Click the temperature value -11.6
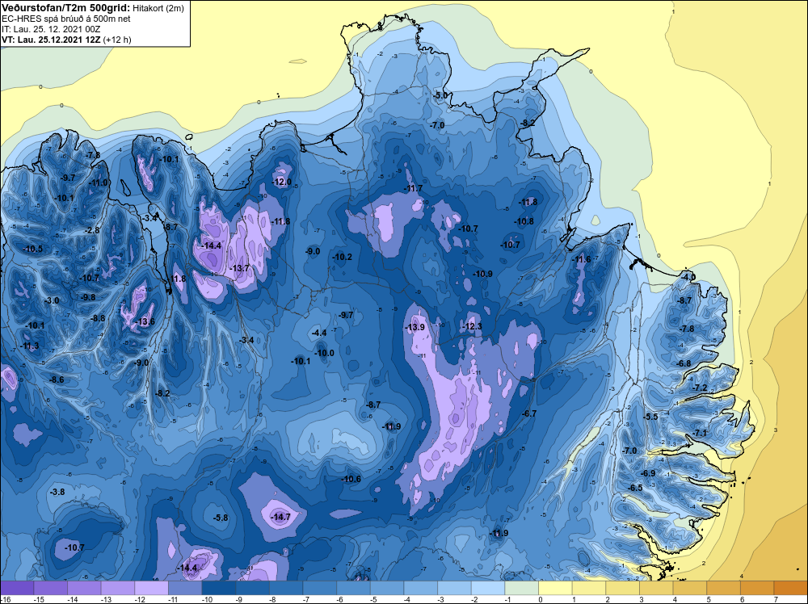Image resolution: width=808 pixels, height=604 pixels. pos(582,259)
